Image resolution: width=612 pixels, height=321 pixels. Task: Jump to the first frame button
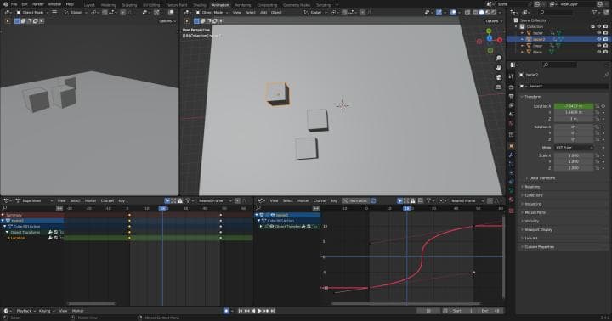coord(240,311)
